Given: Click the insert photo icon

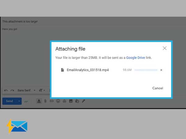Looking at the screenshot, I should pos(71,101).
